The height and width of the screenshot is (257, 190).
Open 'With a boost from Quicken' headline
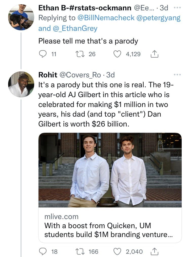tap(108, 230)
